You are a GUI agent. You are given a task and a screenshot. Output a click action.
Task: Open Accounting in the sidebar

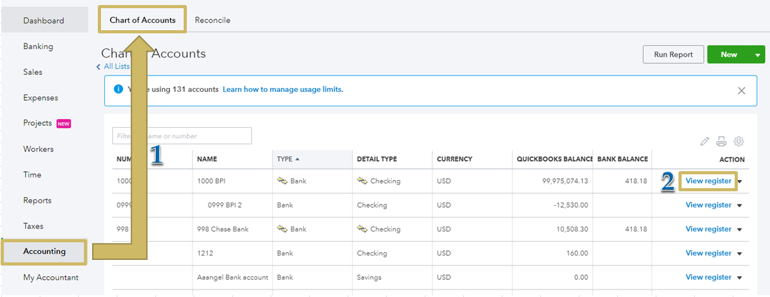[44, 252]
